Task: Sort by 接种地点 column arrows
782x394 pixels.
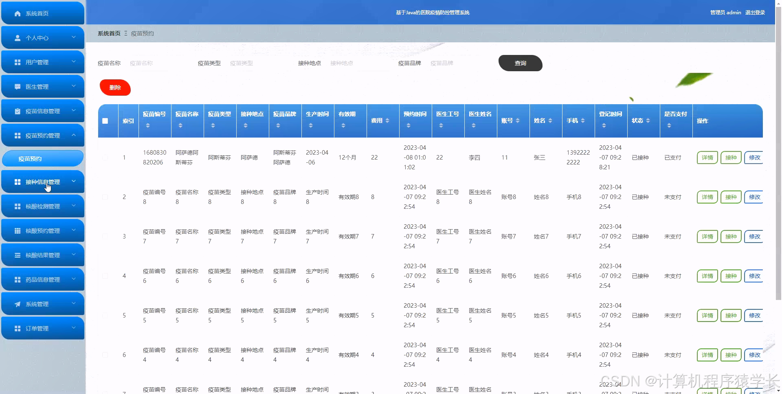Action: 246,126
